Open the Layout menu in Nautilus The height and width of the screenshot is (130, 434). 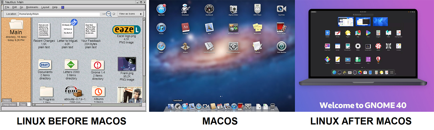45,7
